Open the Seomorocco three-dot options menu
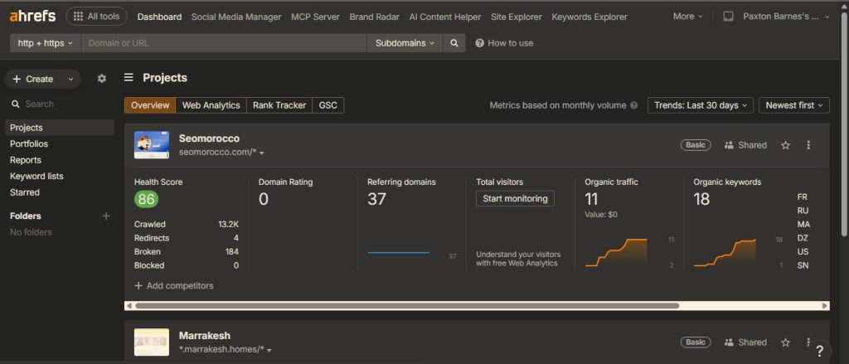Image resolution: width=849 pixels, height=364 pixels. click(808, 145)
